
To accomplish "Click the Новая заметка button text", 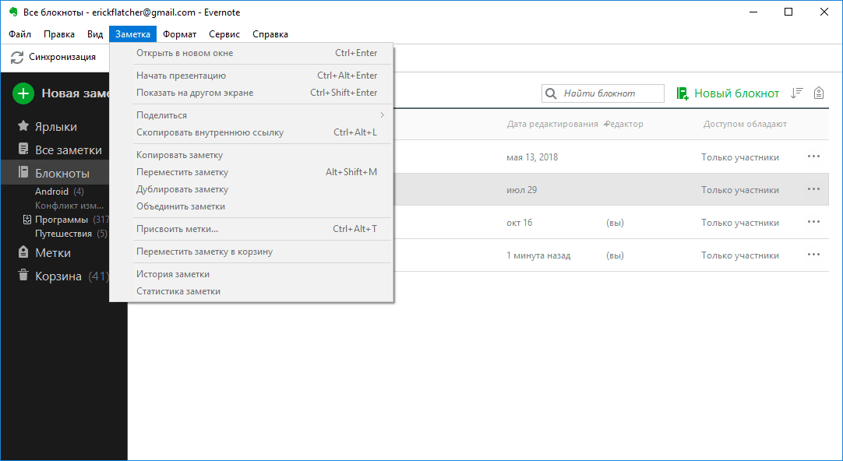I will (x=76, y=93).
